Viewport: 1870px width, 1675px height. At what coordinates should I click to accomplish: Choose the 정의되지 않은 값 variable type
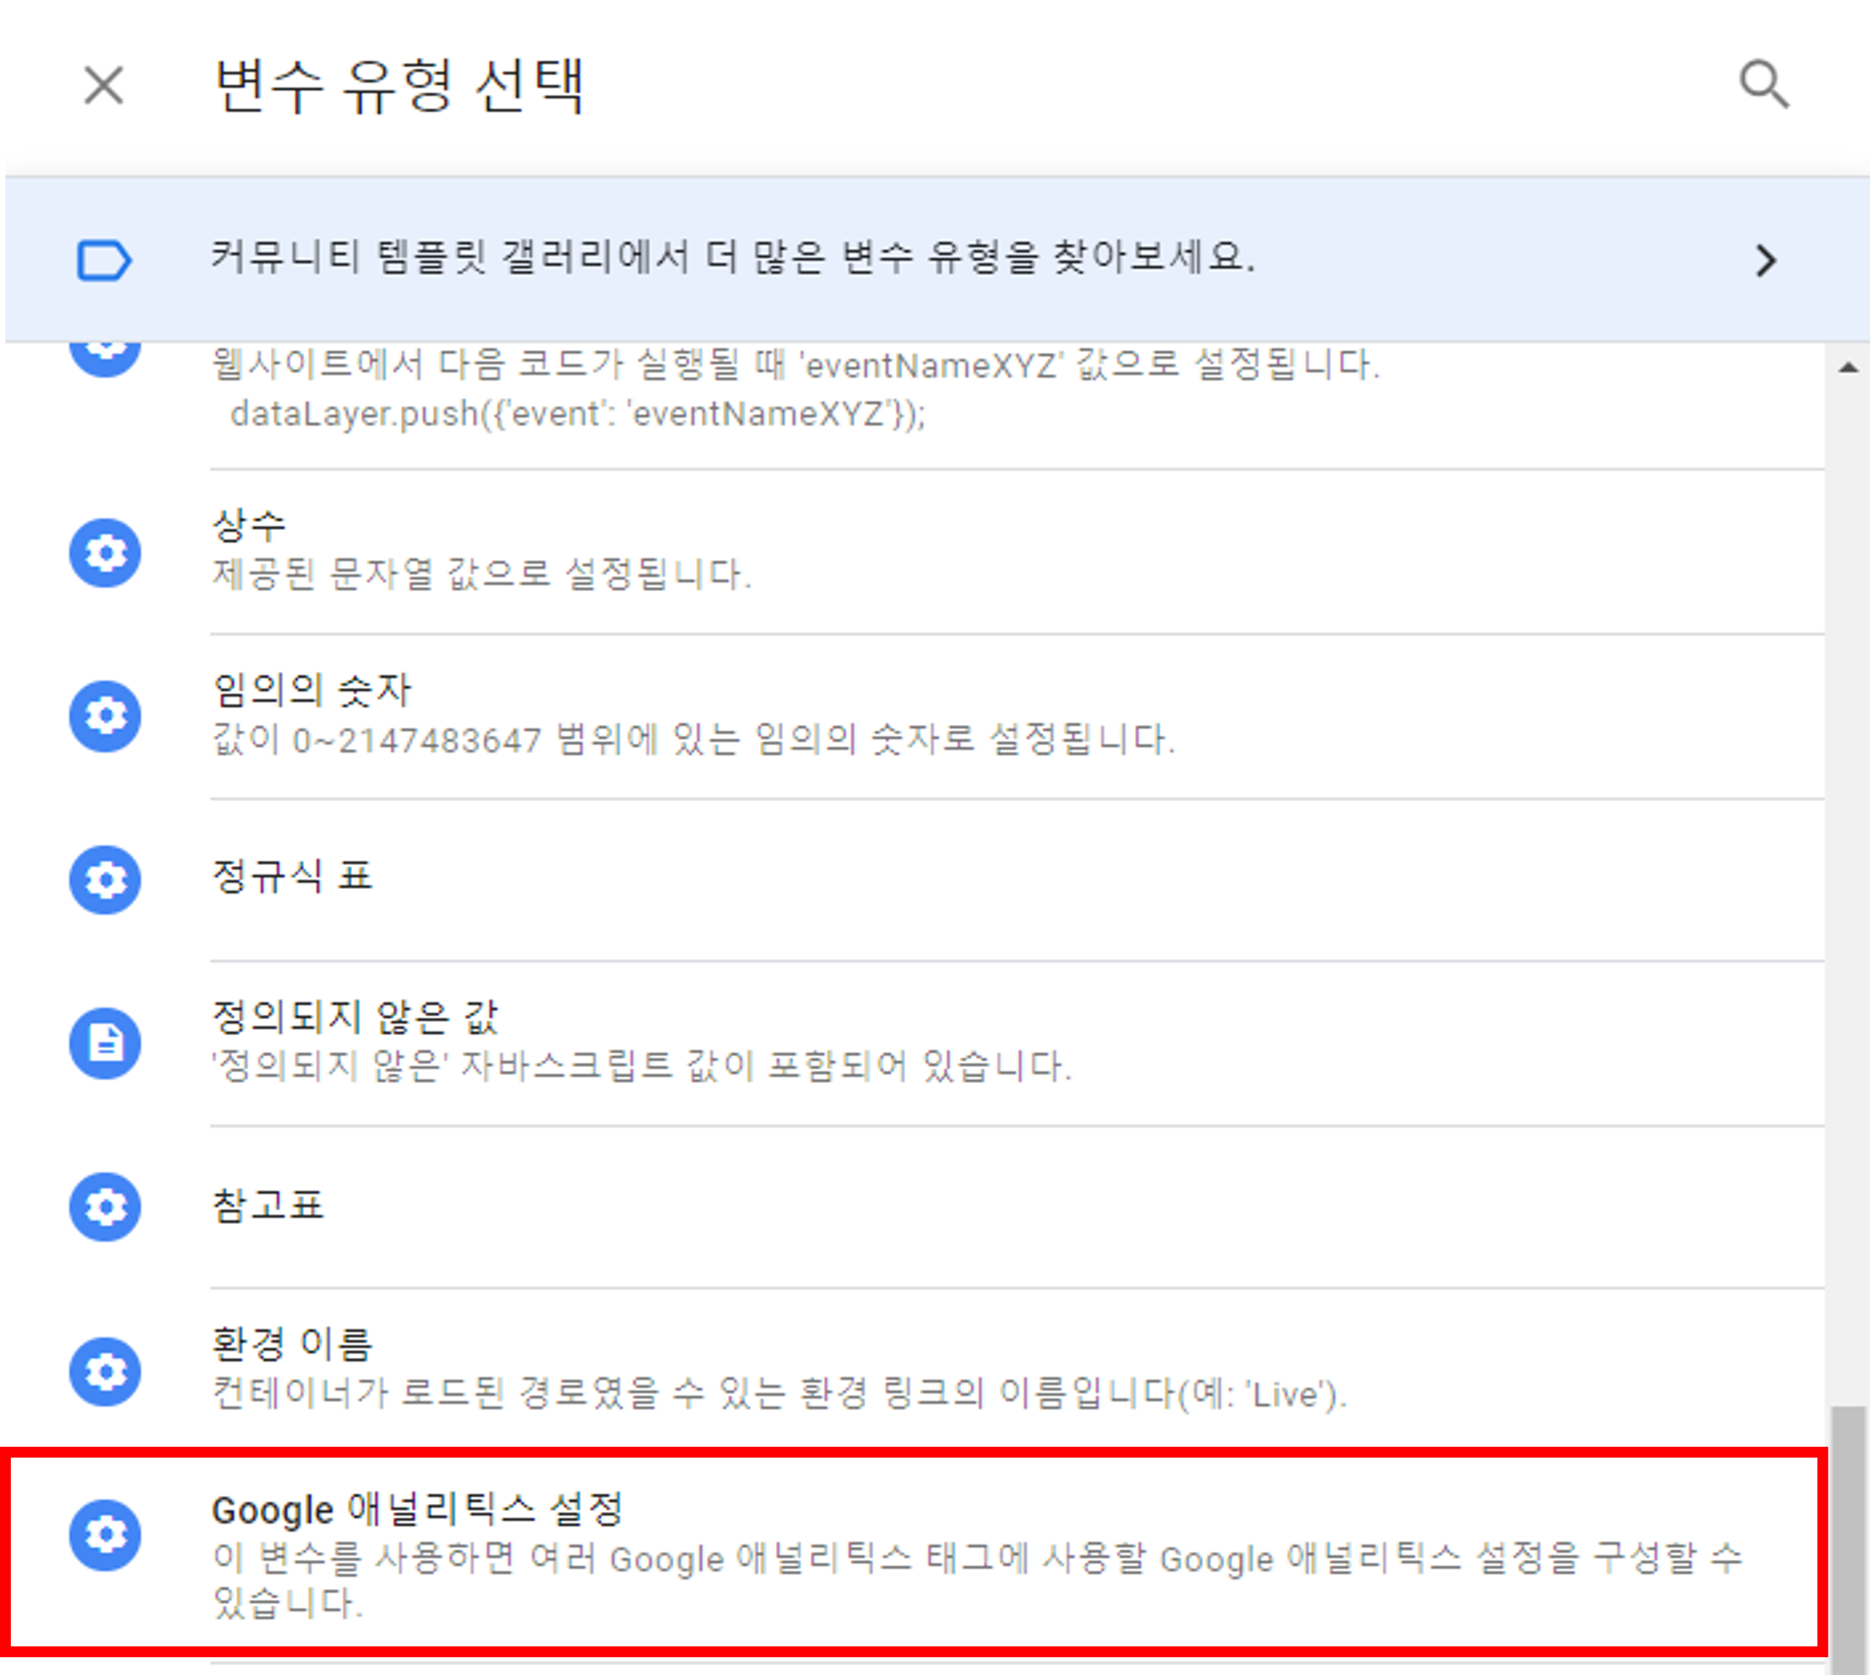[355, 1018]
